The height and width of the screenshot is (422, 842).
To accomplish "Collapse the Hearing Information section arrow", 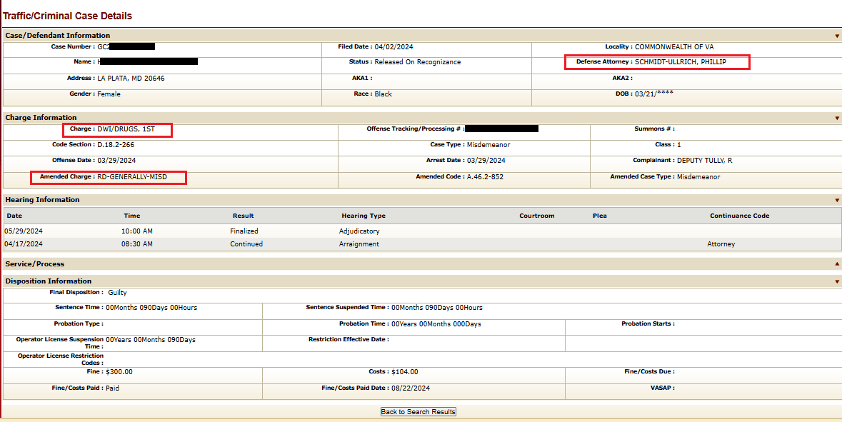I will click(x=837, y=200).
